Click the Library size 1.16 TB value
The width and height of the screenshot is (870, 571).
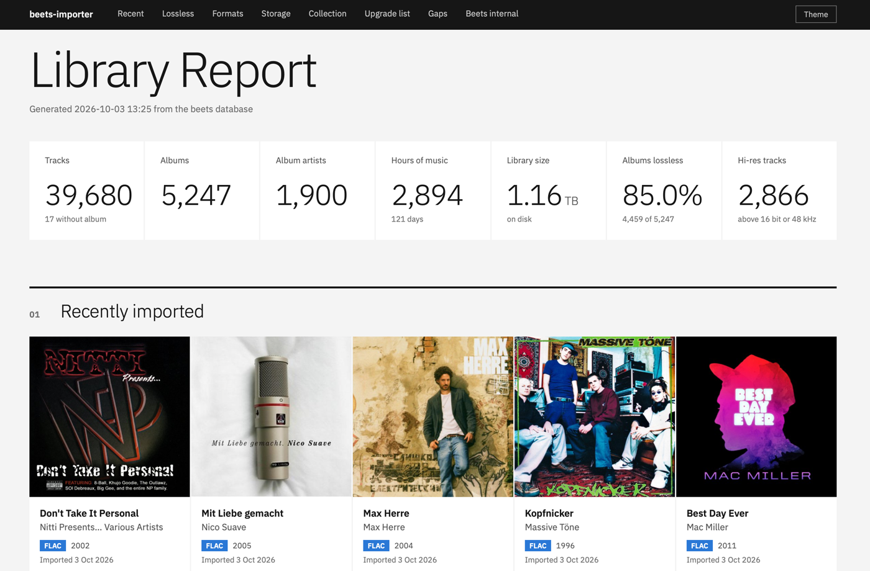[543, 196]
